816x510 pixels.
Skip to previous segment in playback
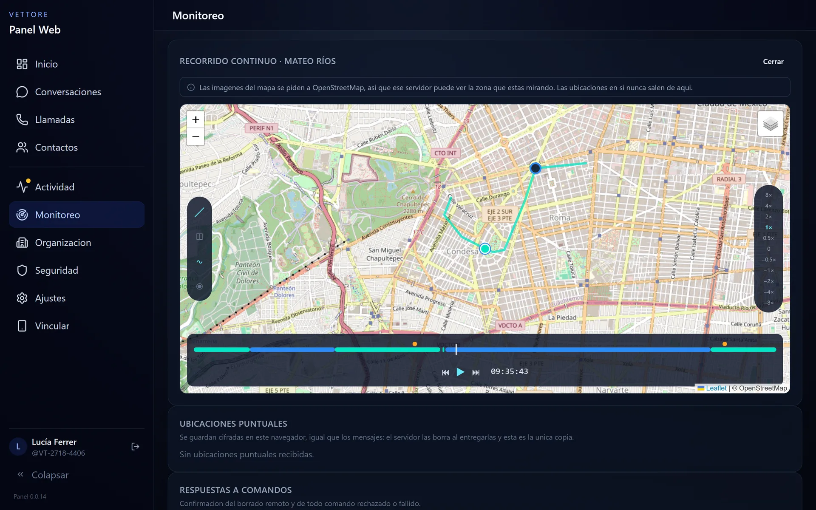445,372
